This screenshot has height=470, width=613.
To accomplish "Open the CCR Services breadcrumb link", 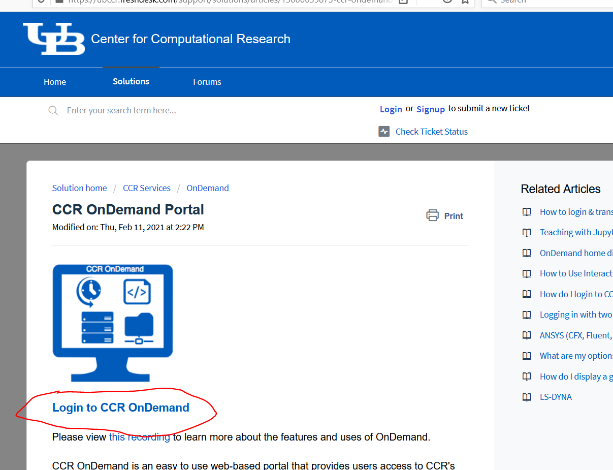I will pyautogui.click(x=147, y=188).
